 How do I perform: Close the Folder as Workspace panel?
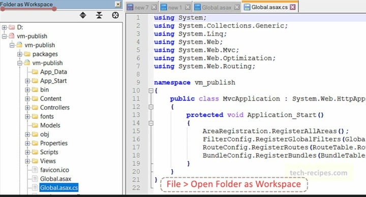pyautogui.click(x=118, y=4)
